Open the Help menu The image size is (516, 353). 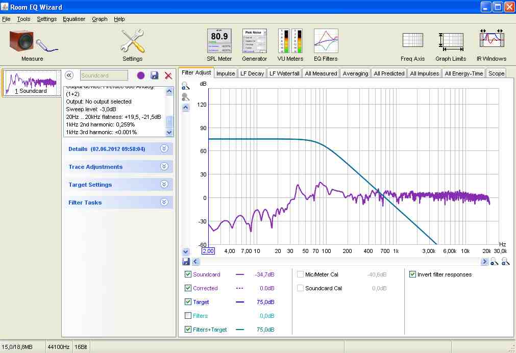(x=119, y=19)
